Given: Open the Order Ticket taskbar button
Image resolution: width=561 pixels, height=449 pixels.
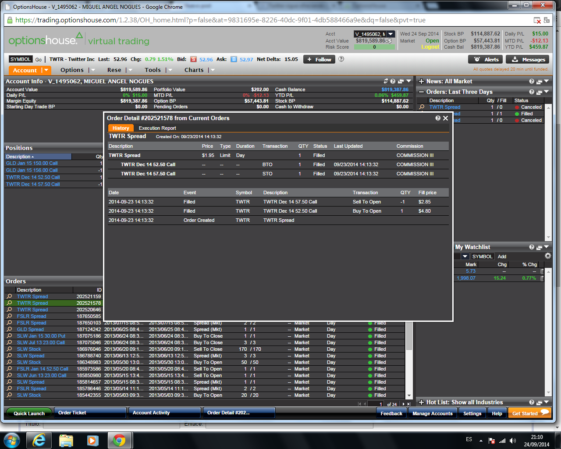Looking at the screenshot, I should pos(90,413).
